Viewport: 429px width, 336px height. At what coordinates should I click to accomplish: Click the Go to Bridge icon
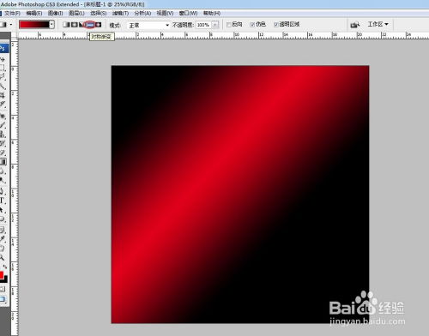tap(354, 25)
